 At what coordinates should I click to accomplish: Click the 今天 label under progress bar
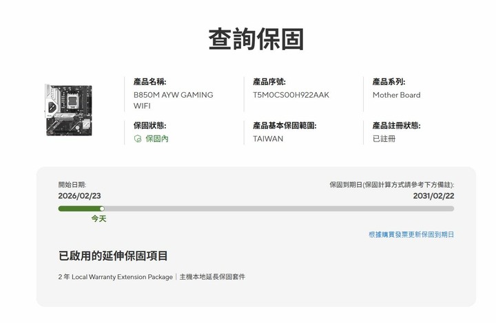99,219
